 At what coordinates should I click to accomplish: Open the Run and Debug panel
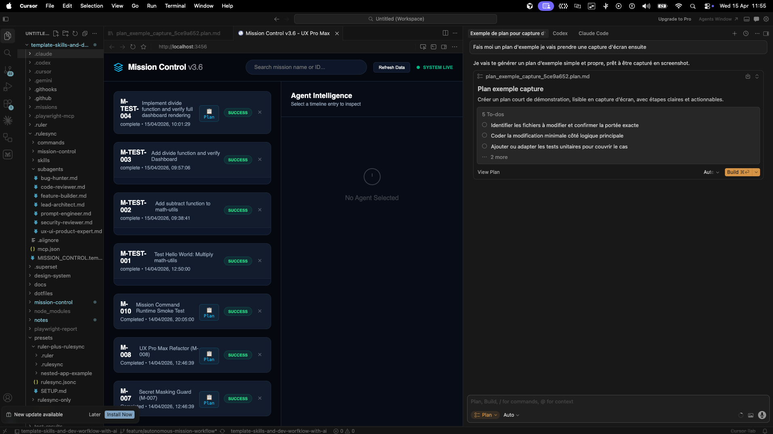[8, 86]
